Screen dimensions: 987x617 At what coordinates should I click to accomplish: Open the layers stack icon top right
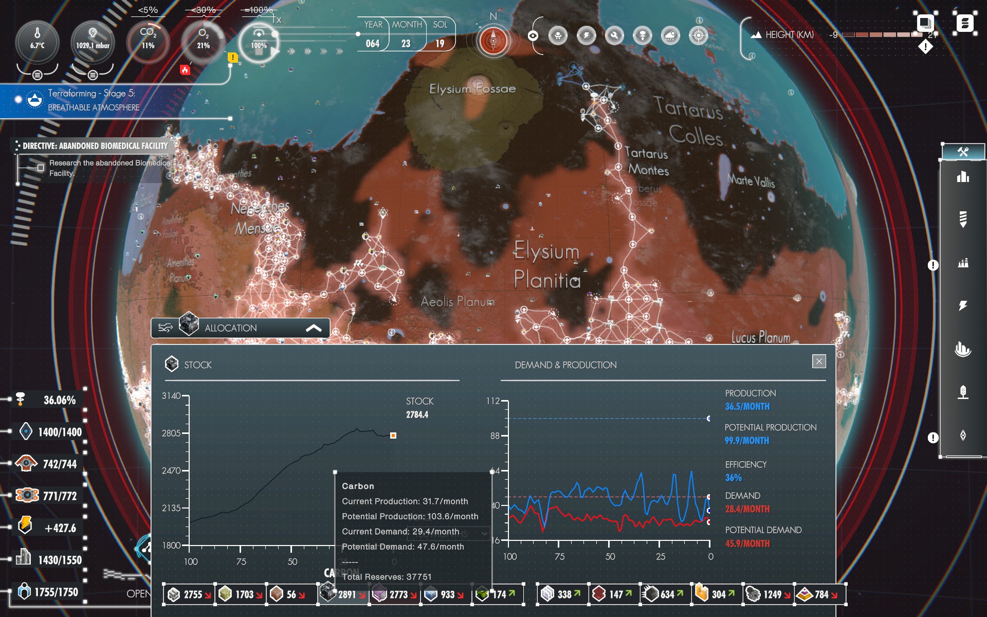point(924,23)
